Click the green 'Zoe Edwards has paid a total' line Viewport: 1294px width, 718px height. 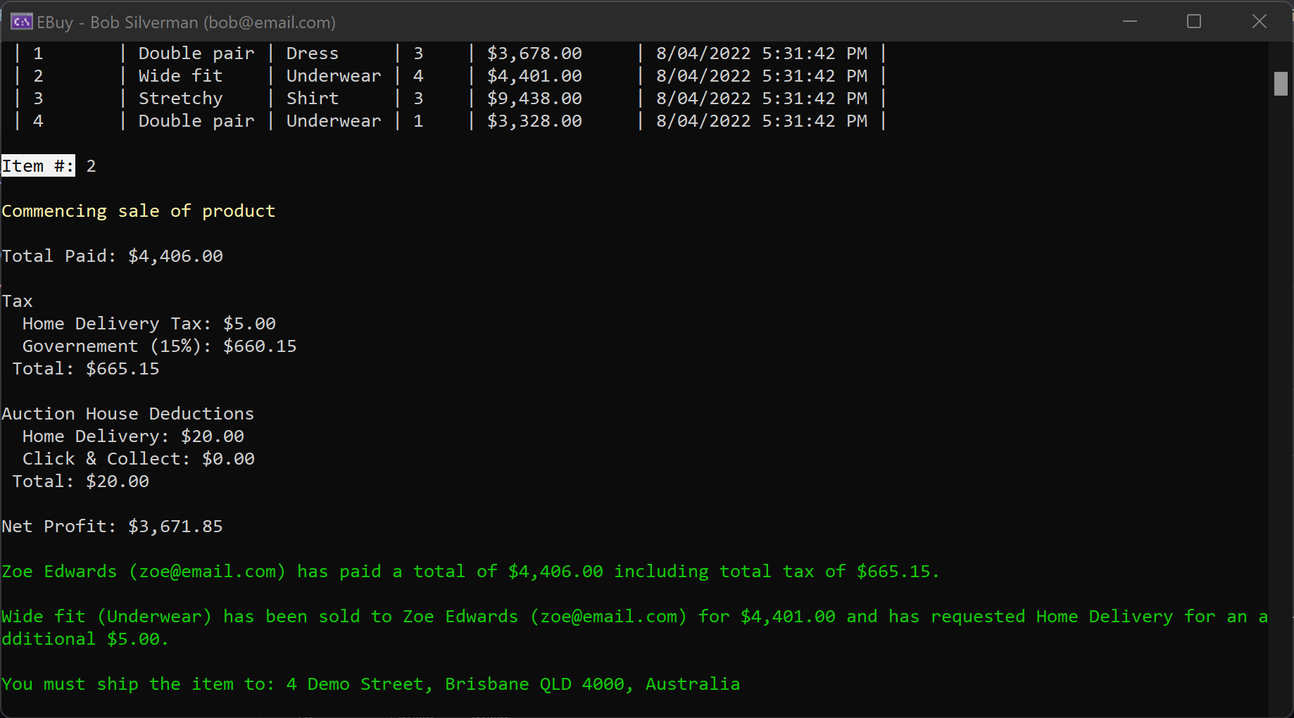tap(470, 572)
